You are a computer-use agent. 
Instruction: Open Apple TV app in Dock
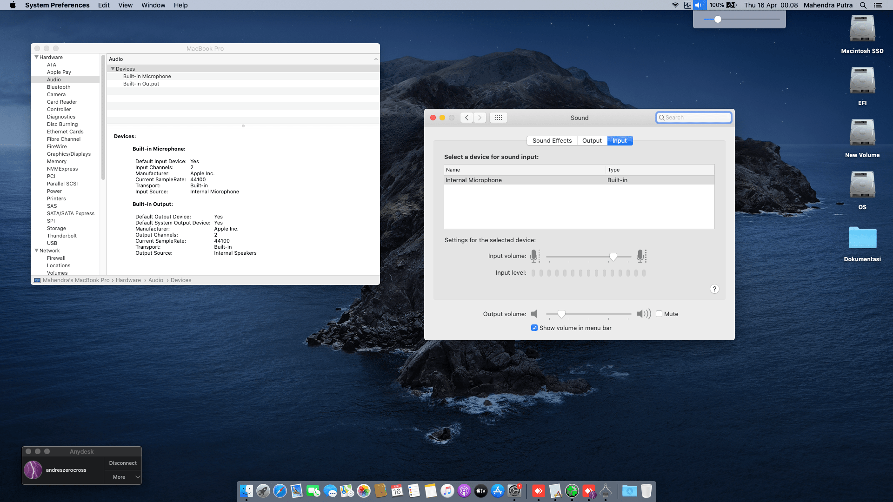click(x=481, y=491)
